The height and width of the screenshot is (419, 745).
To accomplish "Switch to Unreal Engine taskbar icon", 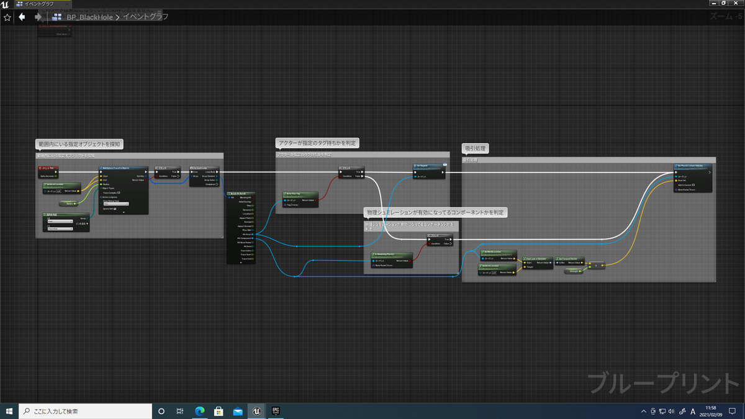I will [256, 411].
